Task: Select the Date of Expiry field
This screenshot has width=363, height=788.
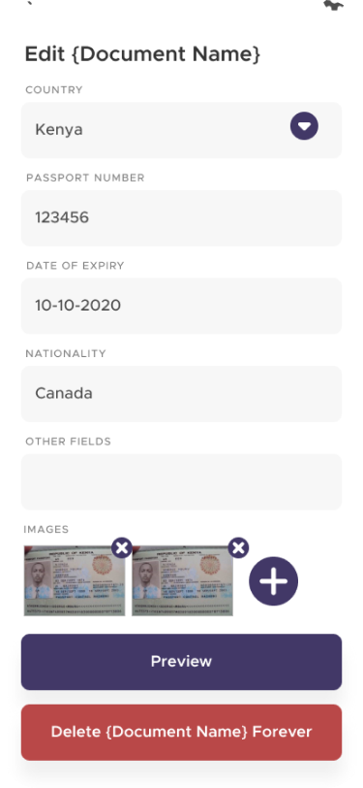Action: pos(181,306)
